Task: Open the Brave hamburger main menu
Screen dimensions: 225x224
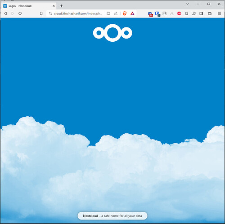Action: point(220,13)
